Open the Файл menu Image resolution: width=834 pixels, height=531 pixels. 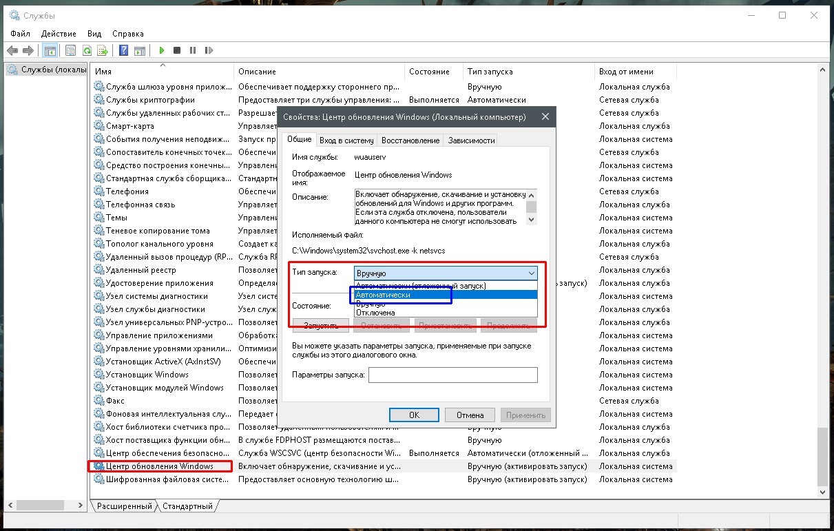click(21, 33)
